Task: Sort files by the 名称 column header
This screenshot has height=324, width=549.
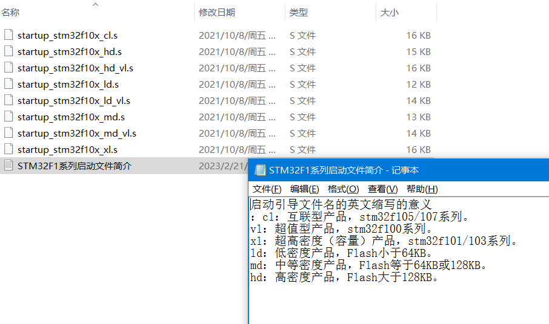Action: pos(10,13)
